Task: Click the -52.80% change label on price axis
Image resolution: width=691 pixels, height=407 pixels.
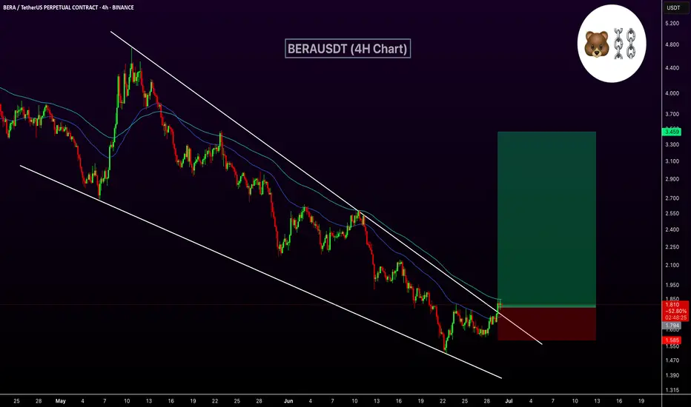Action: pyautogui.click(x=675, y=311)
